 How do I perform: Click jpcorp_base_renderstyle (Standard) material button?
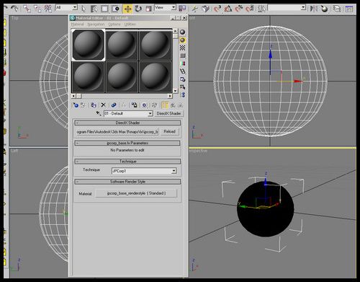136,193
